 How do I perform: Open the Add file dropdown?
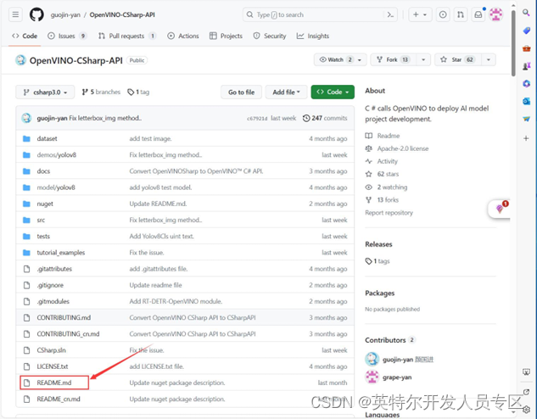286,92
